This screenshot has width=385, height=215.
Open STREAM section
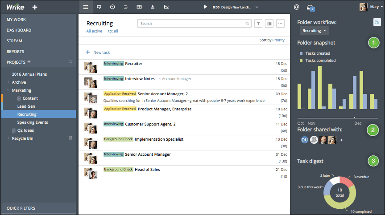tap(14, 41)
